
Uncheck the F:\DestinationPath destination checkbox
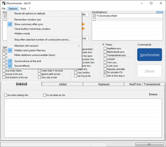pos(94,16)
